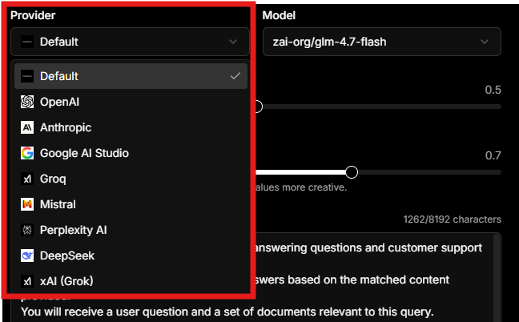Click the Provider dropdown chevron arrow
The height and width of the screenshot is (322, 519).
point(233,42)
